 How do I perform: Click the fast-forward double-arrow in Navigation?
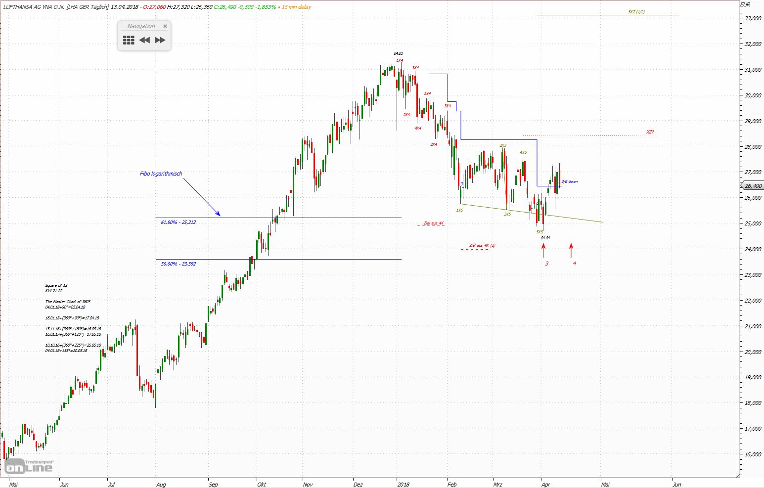click(x=160, y=41)
